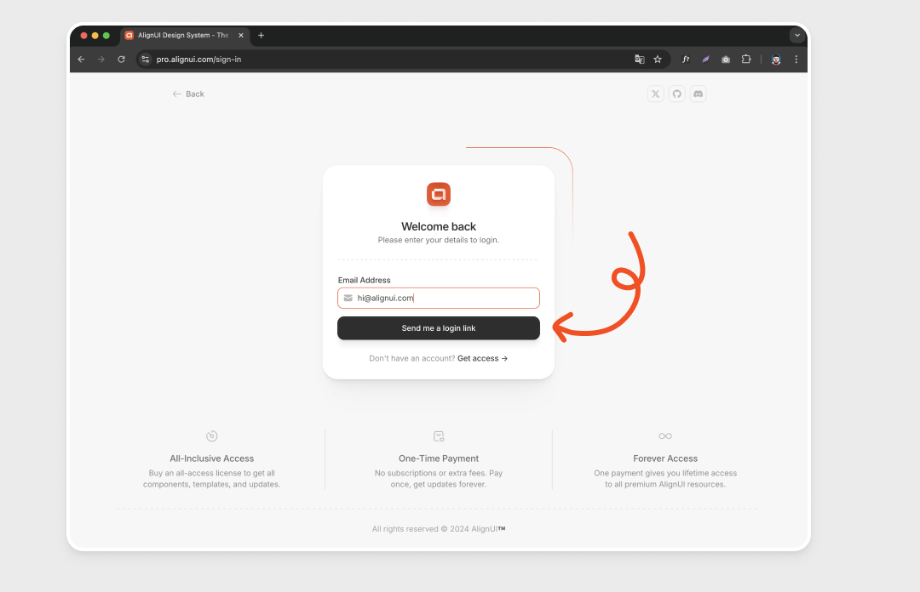Open a new browser tab
The image size is (920, 592).
261,35
